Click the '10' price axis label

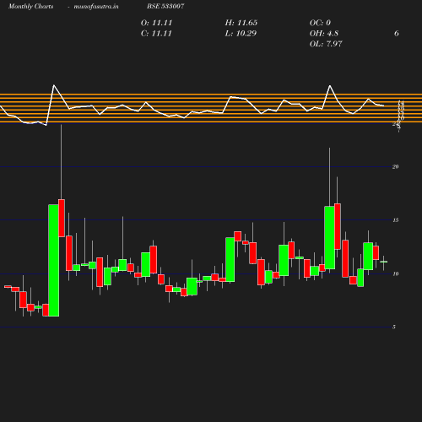[396, 273]
